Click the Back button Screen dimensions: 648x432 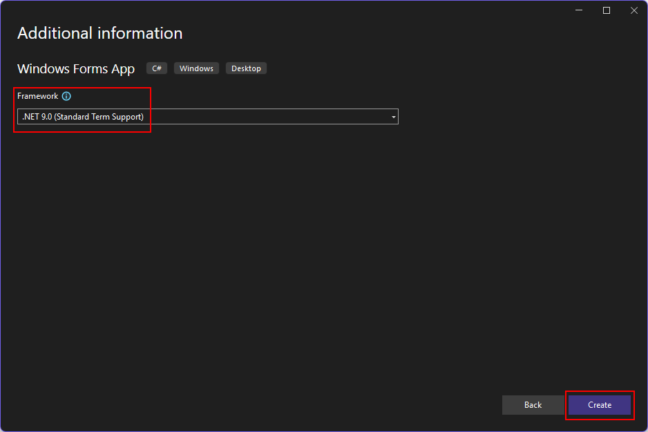[x=533, y=405]
